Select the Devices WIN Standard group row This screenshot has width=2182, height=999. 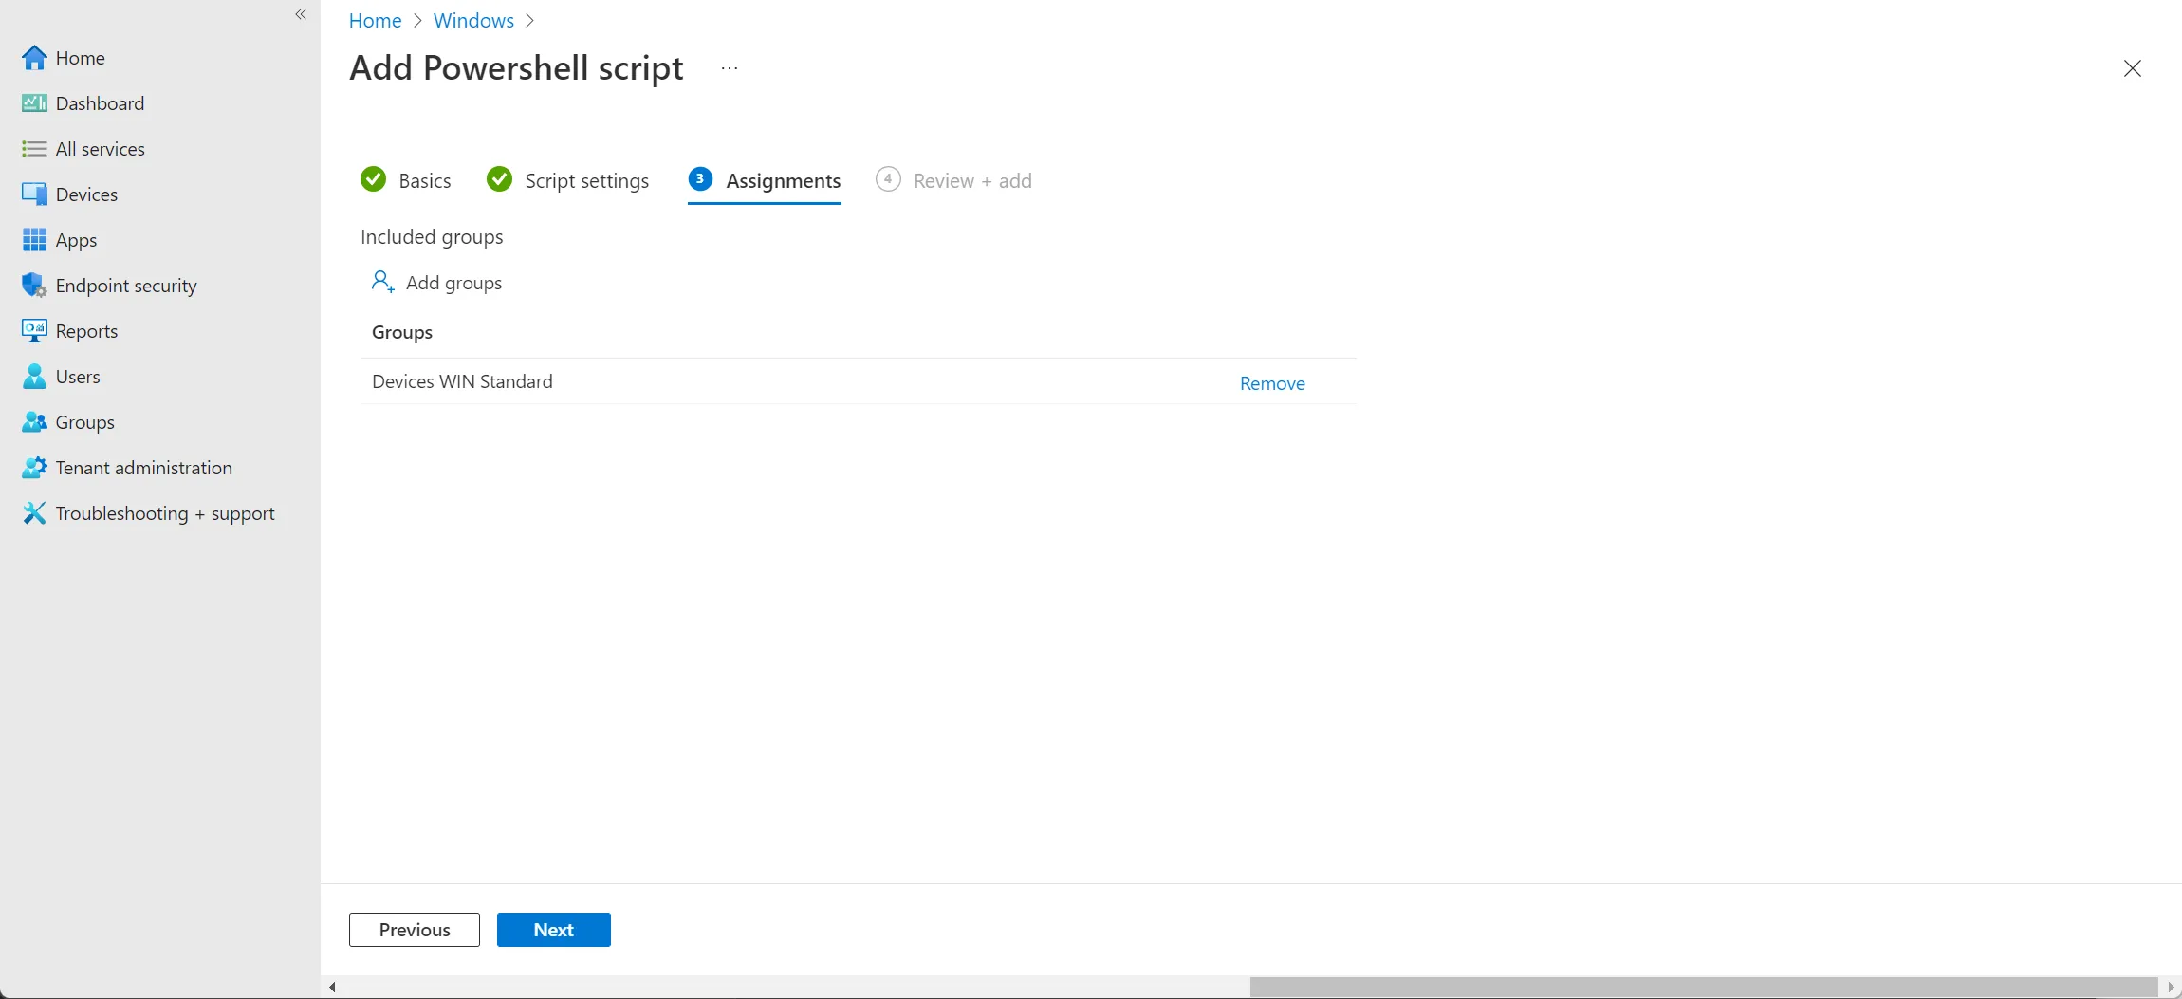coord(859,381)
